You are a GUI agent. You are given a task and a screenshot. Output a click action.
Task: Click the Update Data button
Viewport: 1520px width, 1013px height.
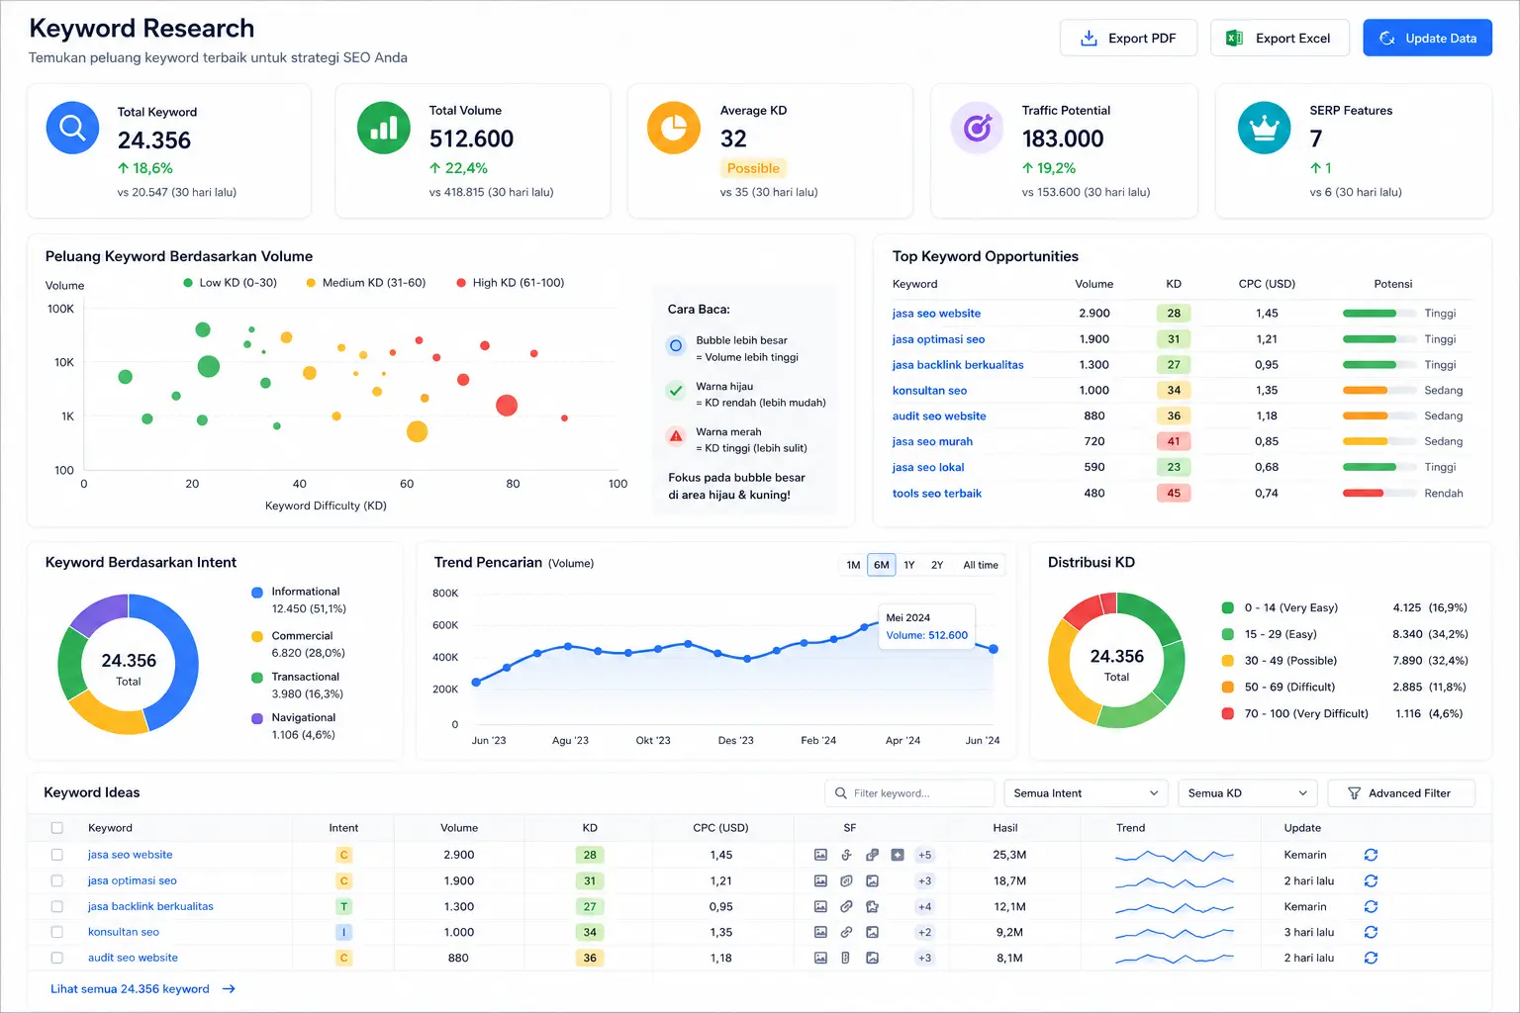point(1427,38)
